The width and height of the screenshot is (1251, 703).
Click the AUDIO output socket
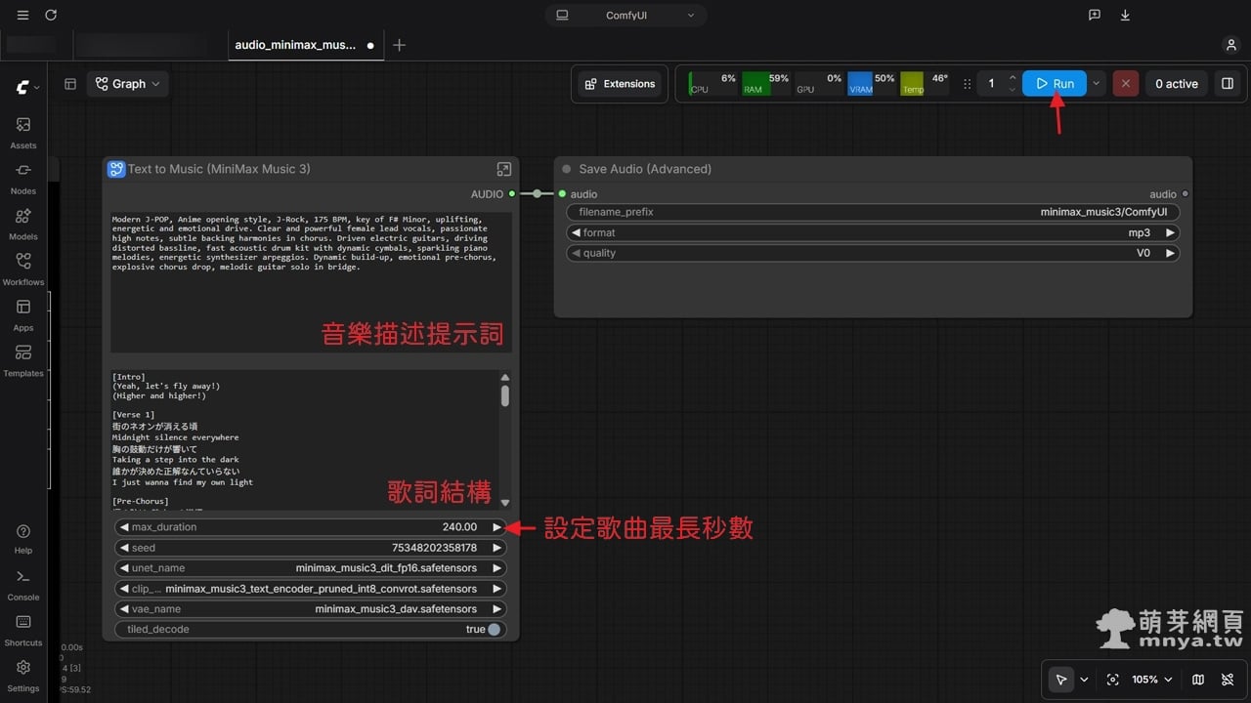point(512,194)
